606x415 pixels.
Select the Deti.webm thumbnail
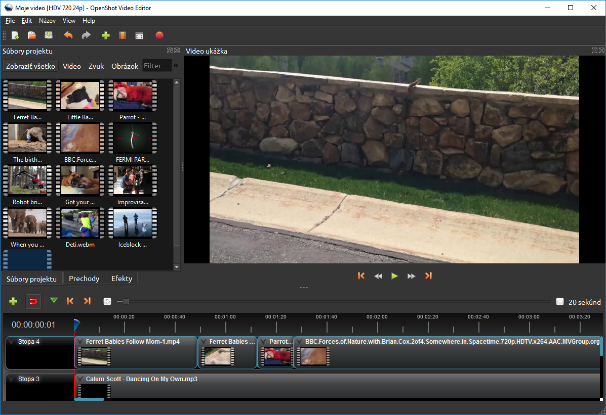click(x=80, y=223)
